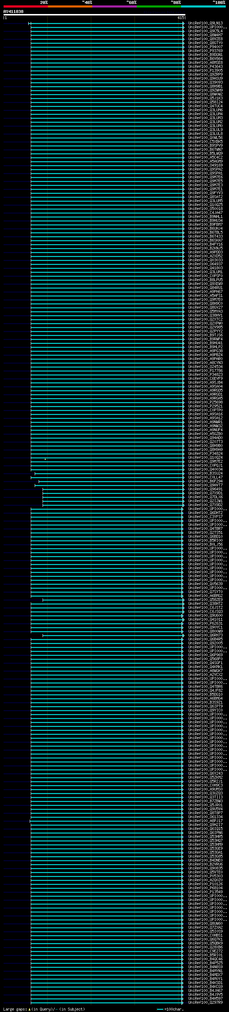
Task: Click the UniRef100_B6V864 label
Action: (x=205, y=59)
